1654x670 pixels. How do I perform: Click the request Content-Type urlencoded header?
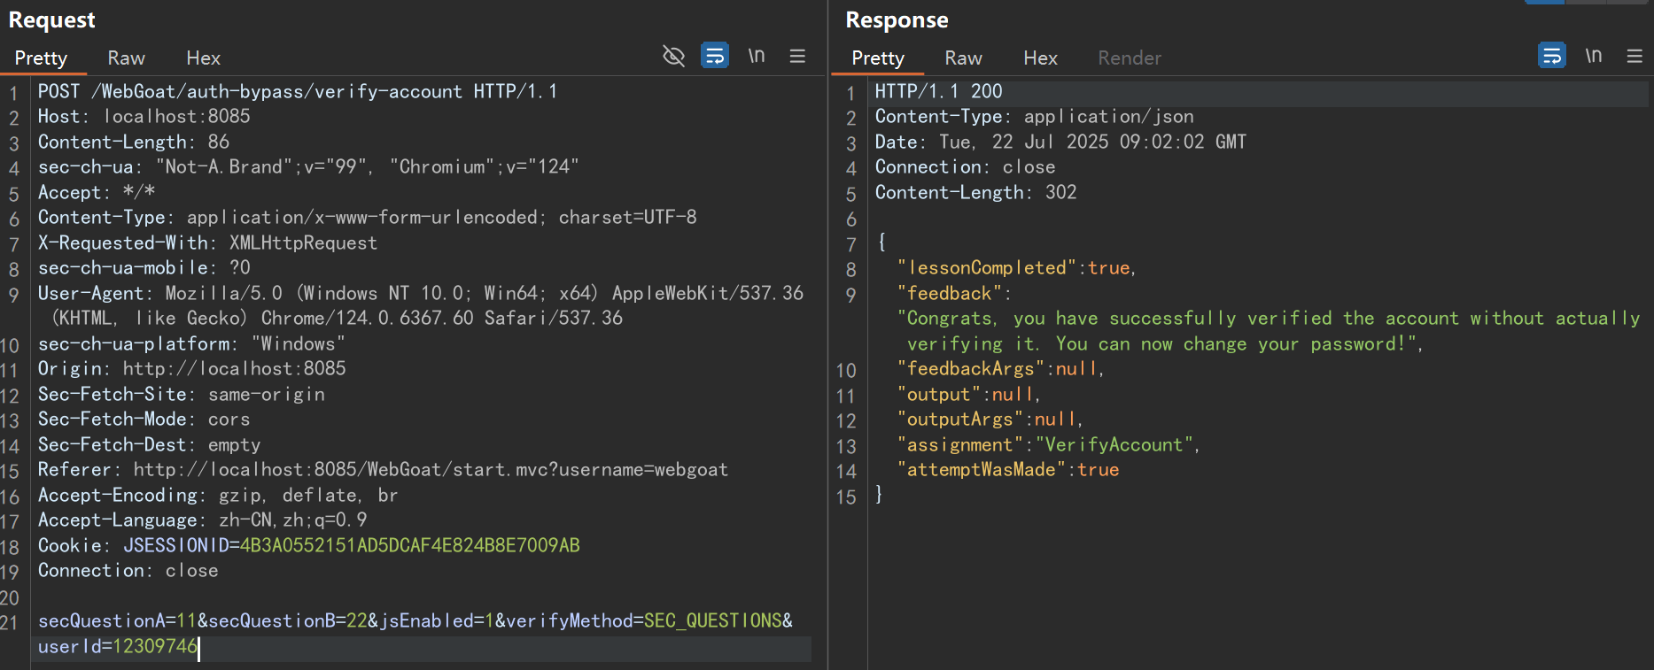[367, 217]
